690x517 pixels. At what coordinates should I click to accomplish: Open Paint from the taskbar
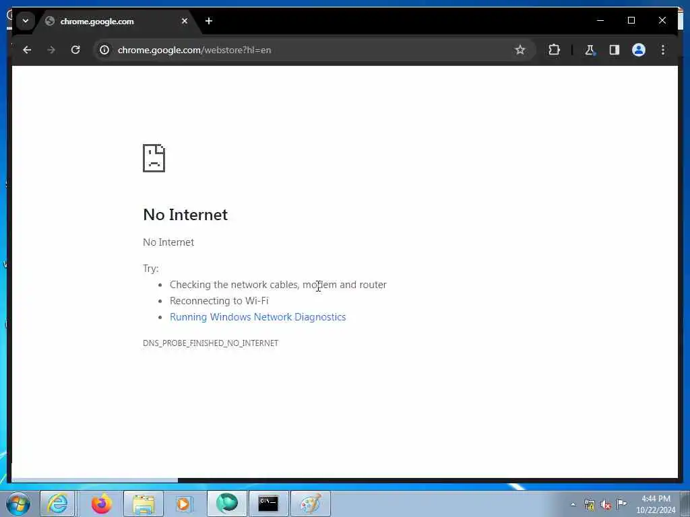[310, 504]
